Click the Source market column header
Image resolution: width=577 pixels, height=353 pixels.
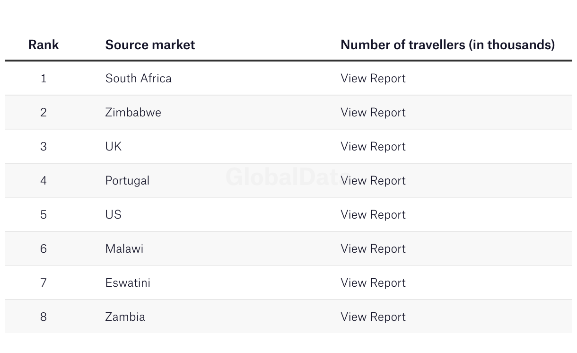[150, 45]
